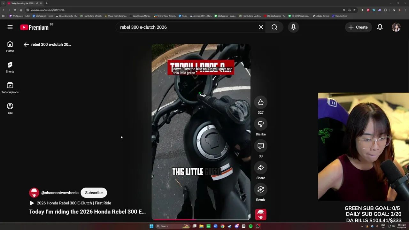Open the YouTube guide hamburger menu
This screenshot has height=230, width=409.
(x=10, y=27)
